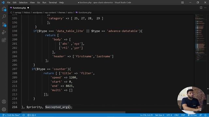Select the wp-content breadcrumb segment
The height and width of the screenshot is (117, 209).
[50, 12]
